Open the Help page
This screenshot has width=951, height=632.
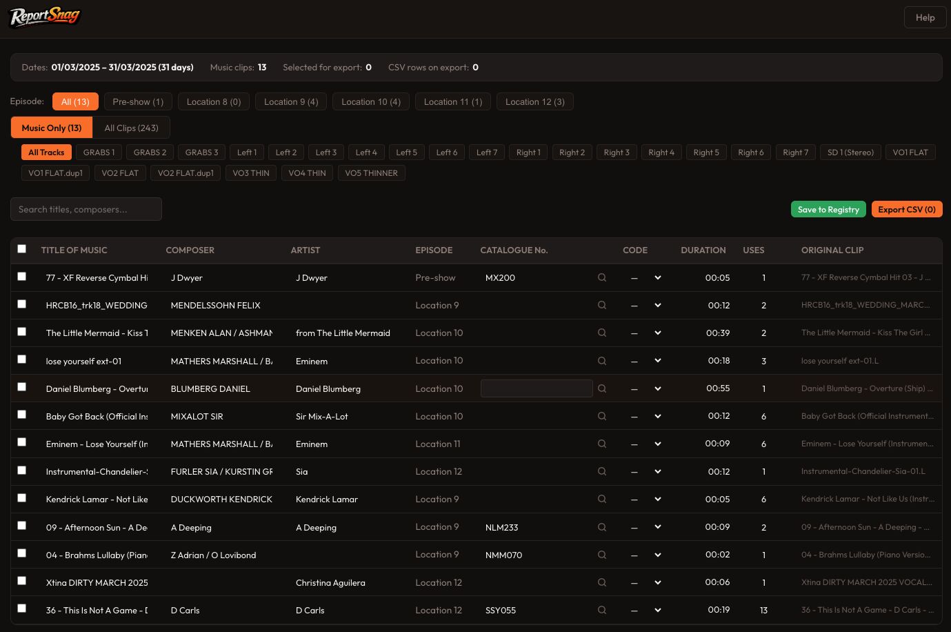[925, 17]
